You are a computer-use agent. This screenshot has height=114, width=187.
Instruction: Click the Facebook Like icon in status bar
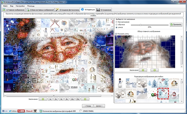tap(5, 111)
